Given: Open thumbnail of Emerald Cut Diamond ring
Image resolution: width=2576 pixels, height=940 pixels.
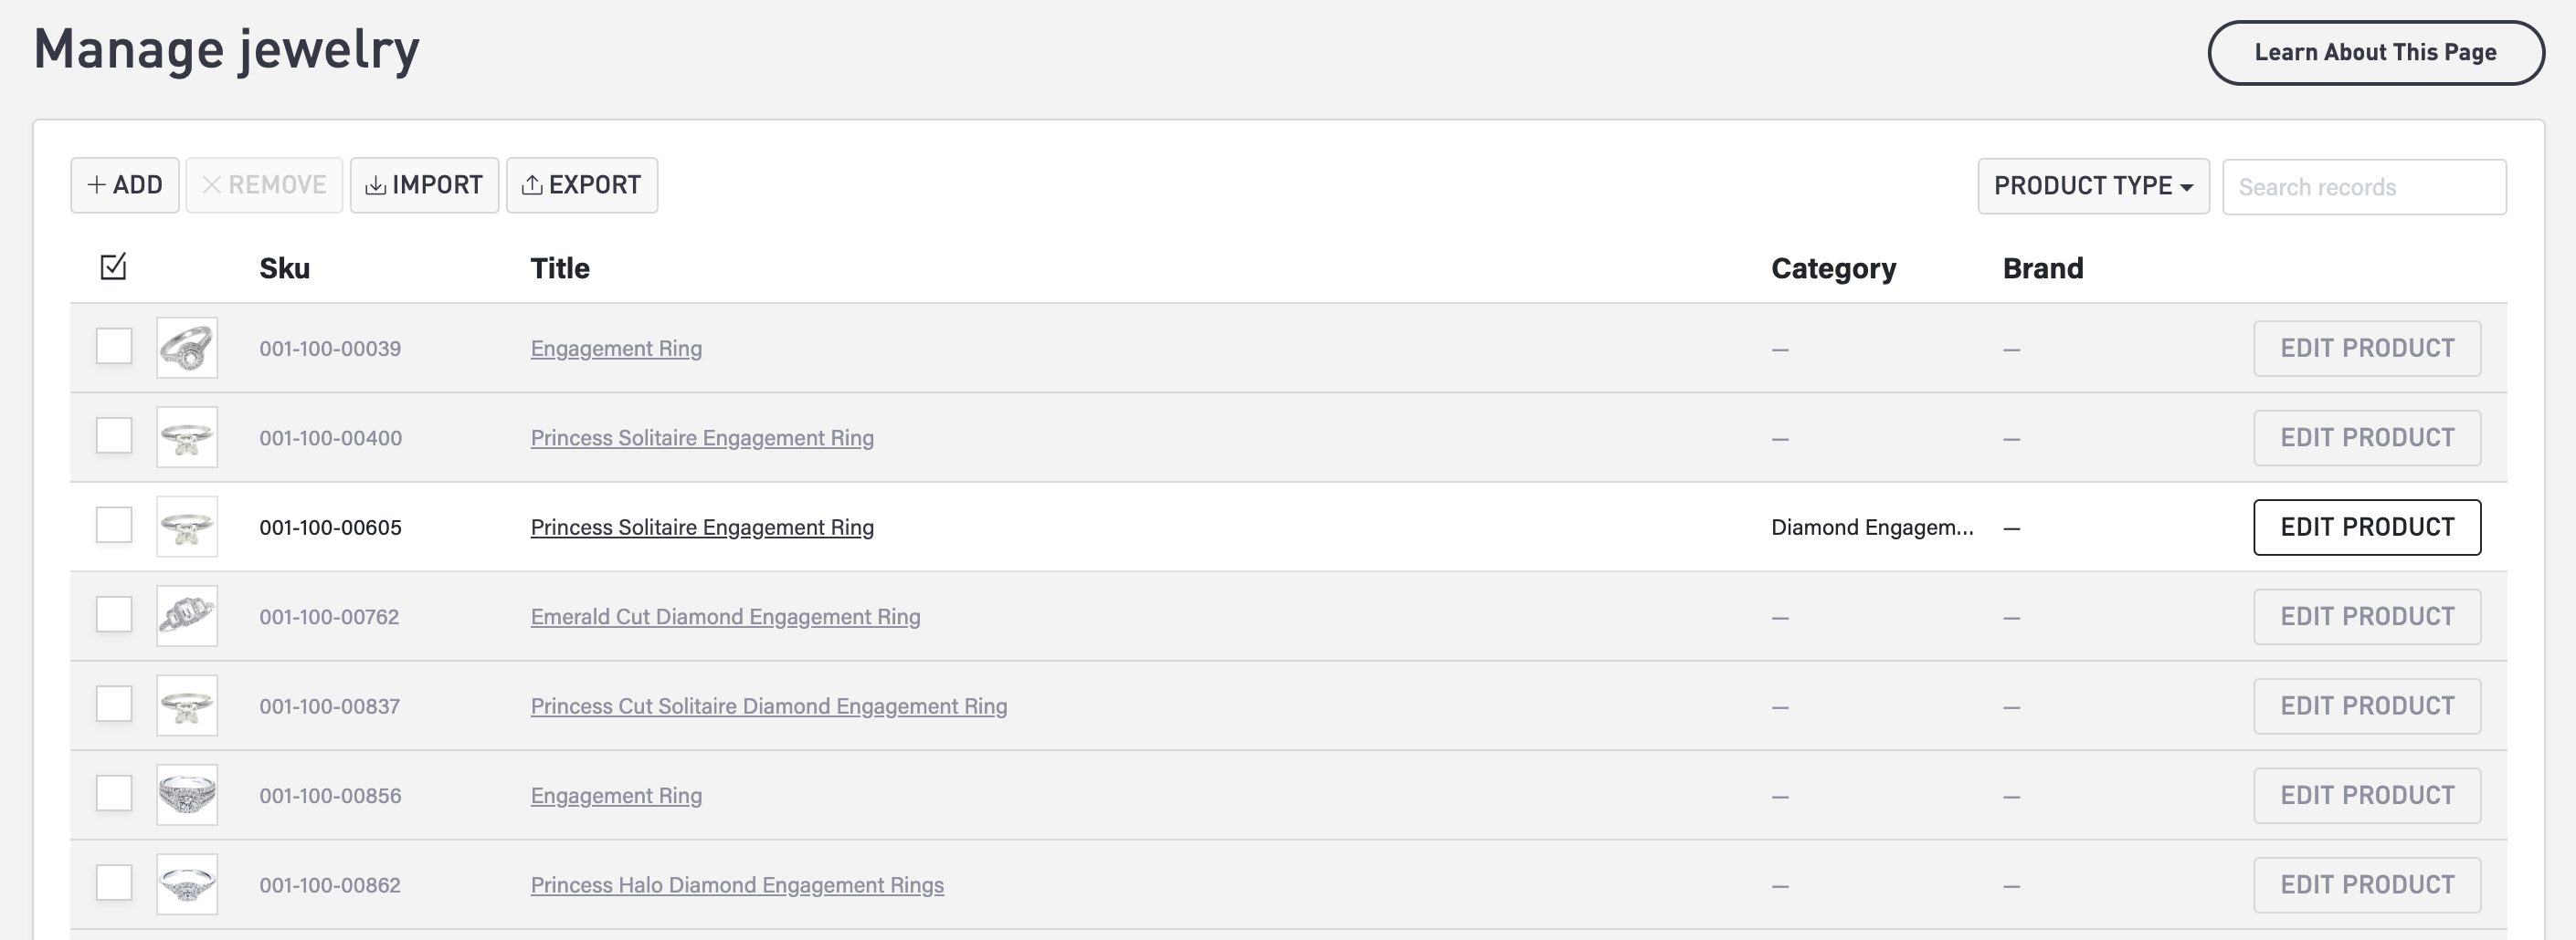Looking at the screenshot, I should pos(187,616).
